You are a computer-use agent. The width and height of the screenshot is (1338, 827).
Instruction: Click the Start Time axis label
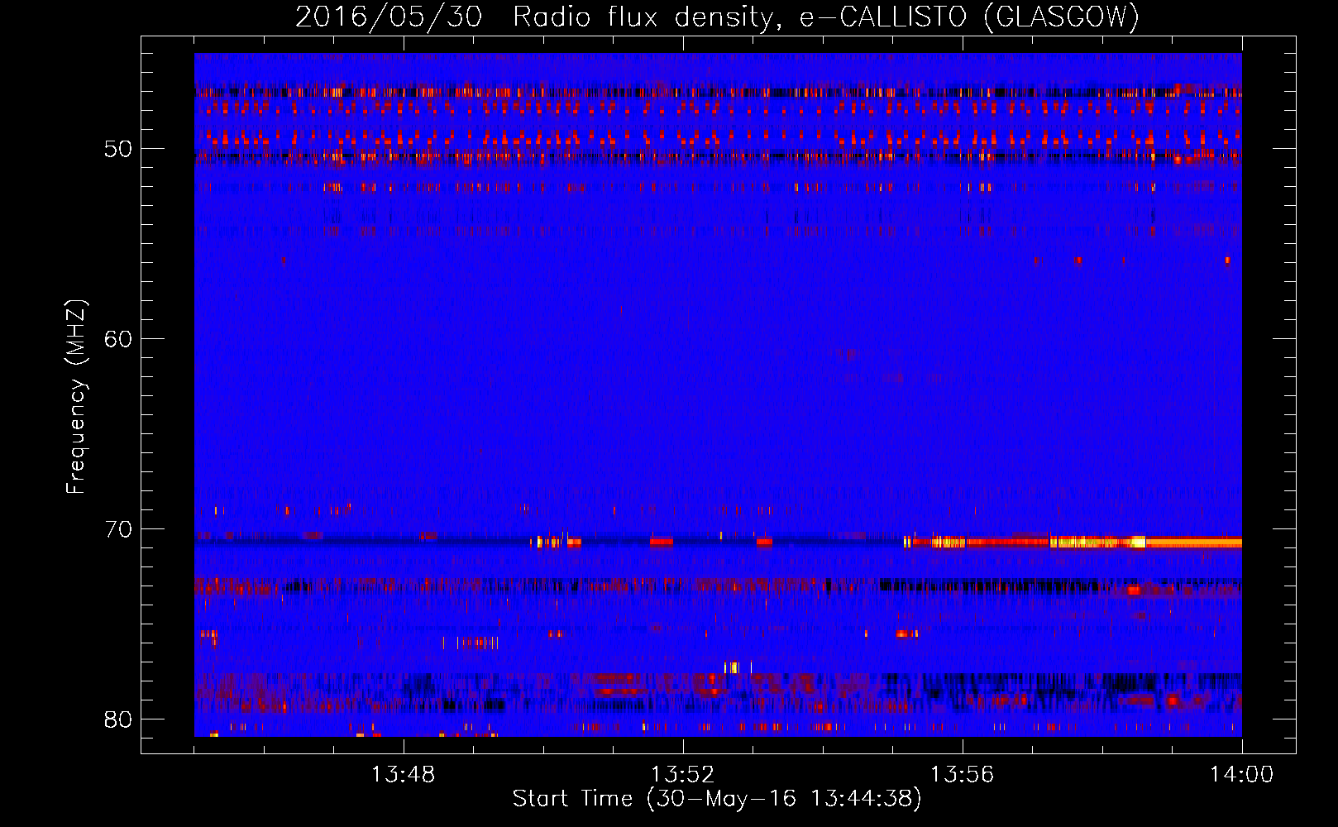[717, 799]
